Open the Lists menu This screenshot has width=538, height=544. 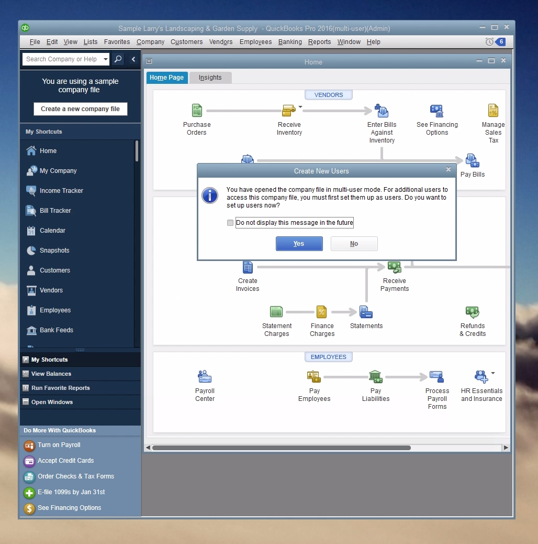click(91, 42)
